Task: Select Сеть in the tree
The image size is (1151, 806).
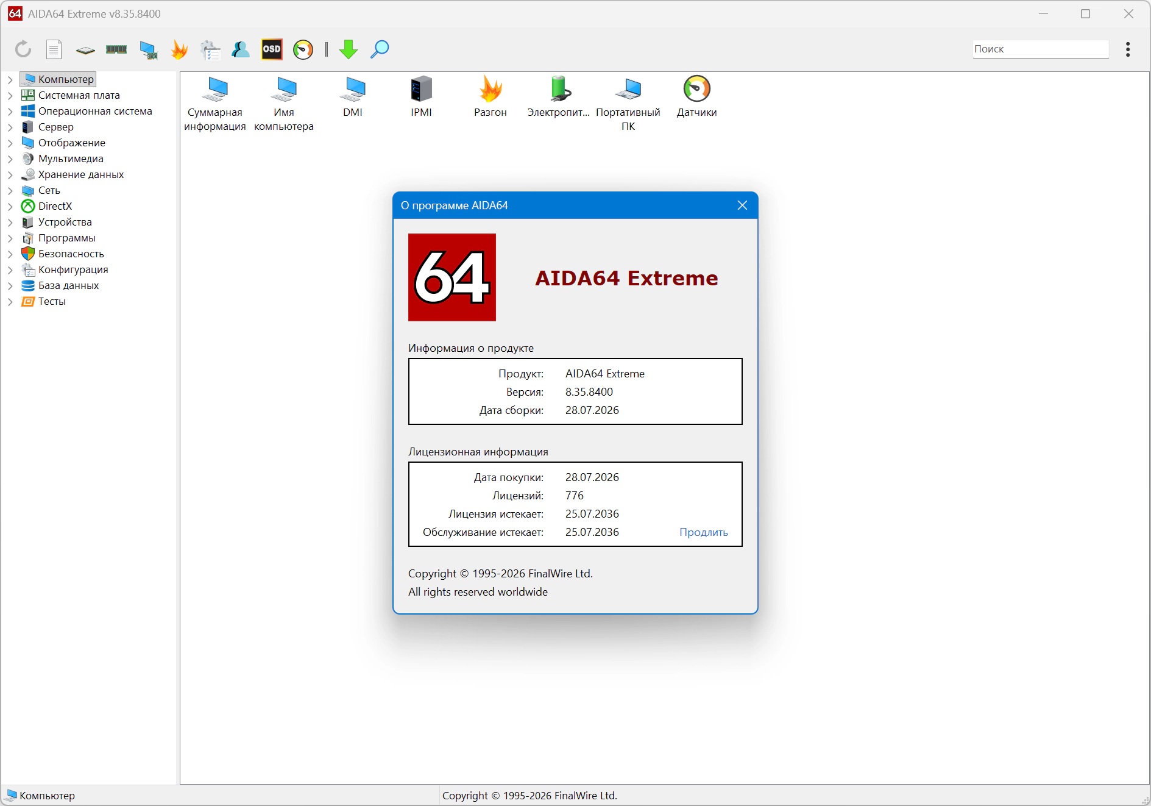Action: [x=41, y=190]
